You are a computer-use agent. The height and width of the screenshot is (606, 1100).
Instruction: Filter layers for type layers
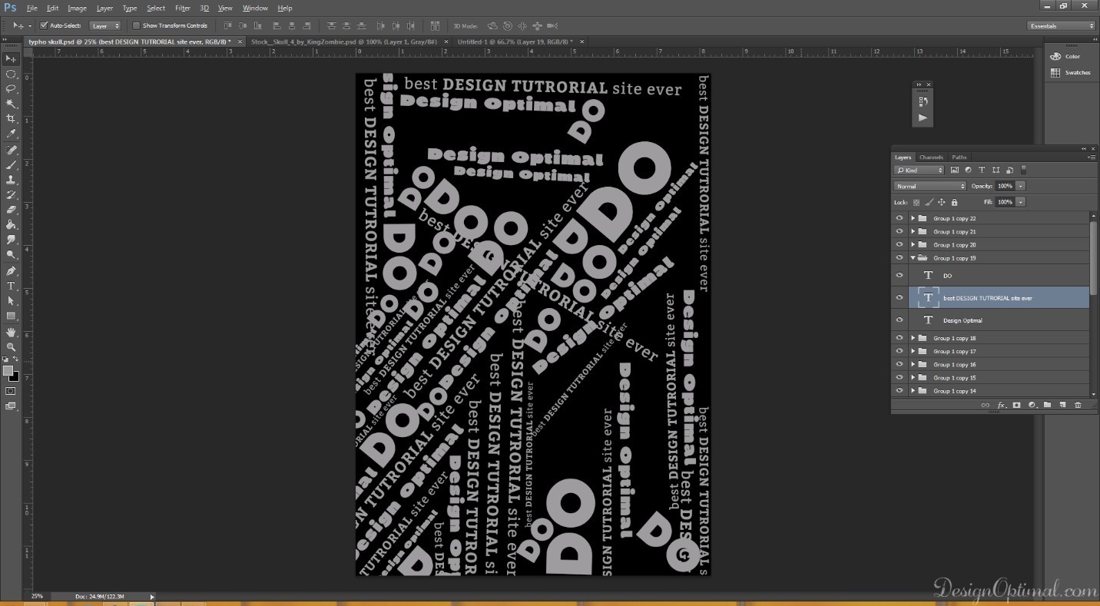(x=982, y=170)
